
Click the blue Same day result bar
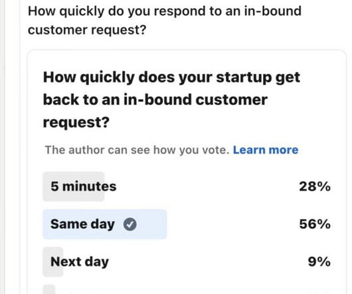pos(105,224)
